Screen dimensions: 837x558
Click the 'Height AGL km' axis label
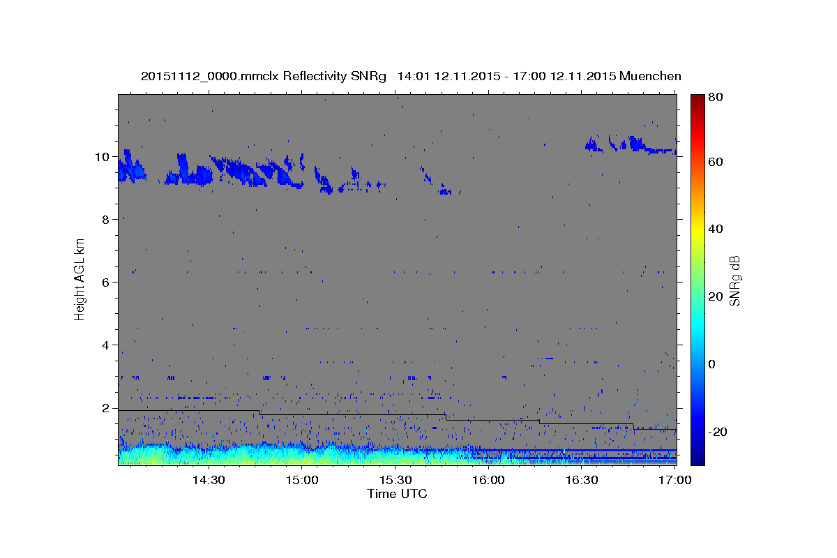tap(80, 278)
